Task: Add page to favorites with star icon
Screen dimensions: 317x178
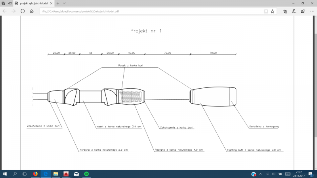Action: pos(273,11)
